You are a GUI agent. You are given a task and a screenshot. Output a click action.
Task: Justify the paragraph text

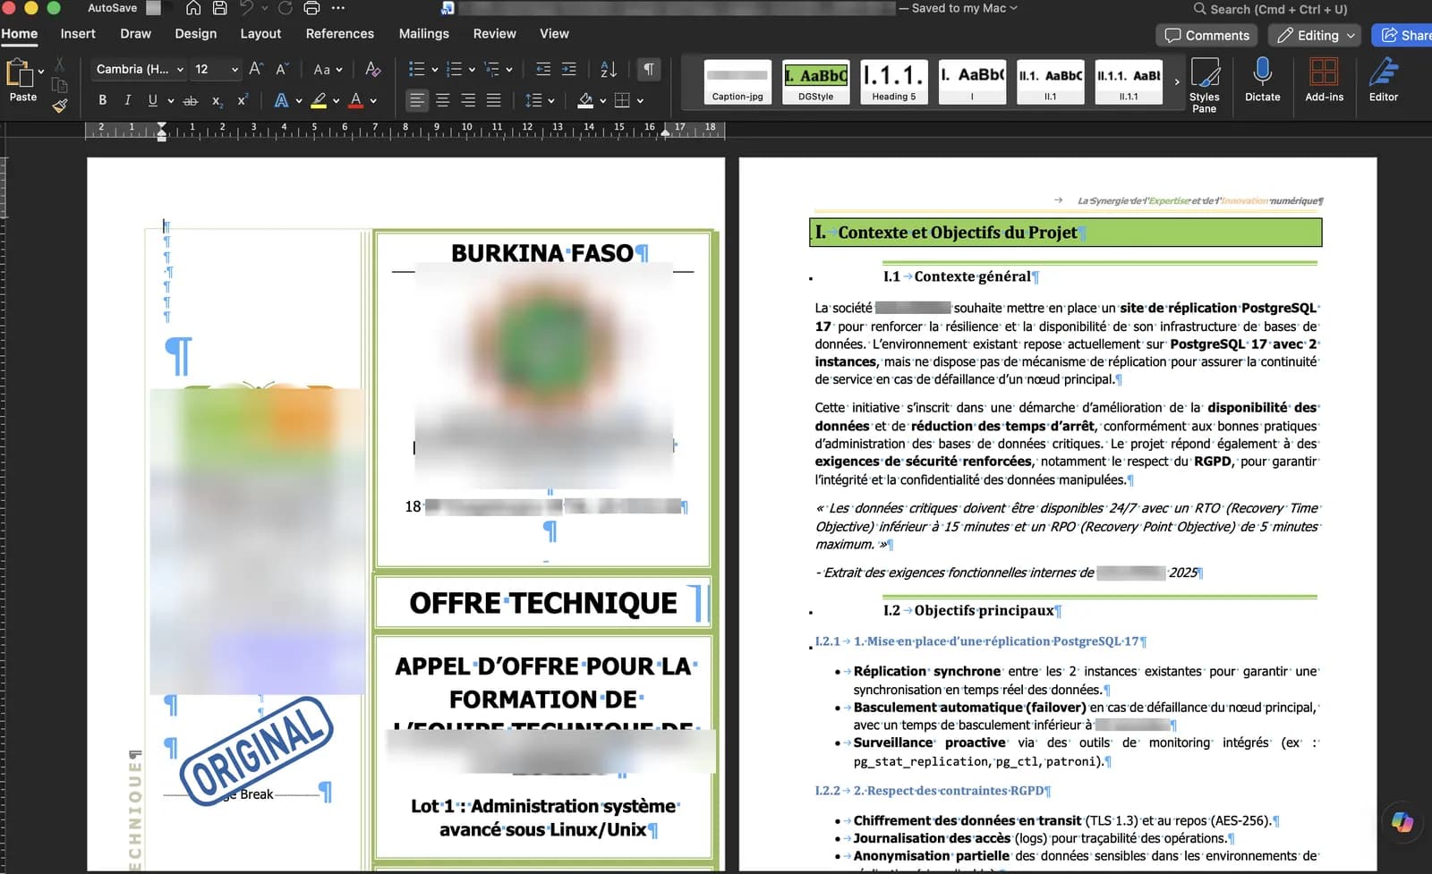point(493,100)
